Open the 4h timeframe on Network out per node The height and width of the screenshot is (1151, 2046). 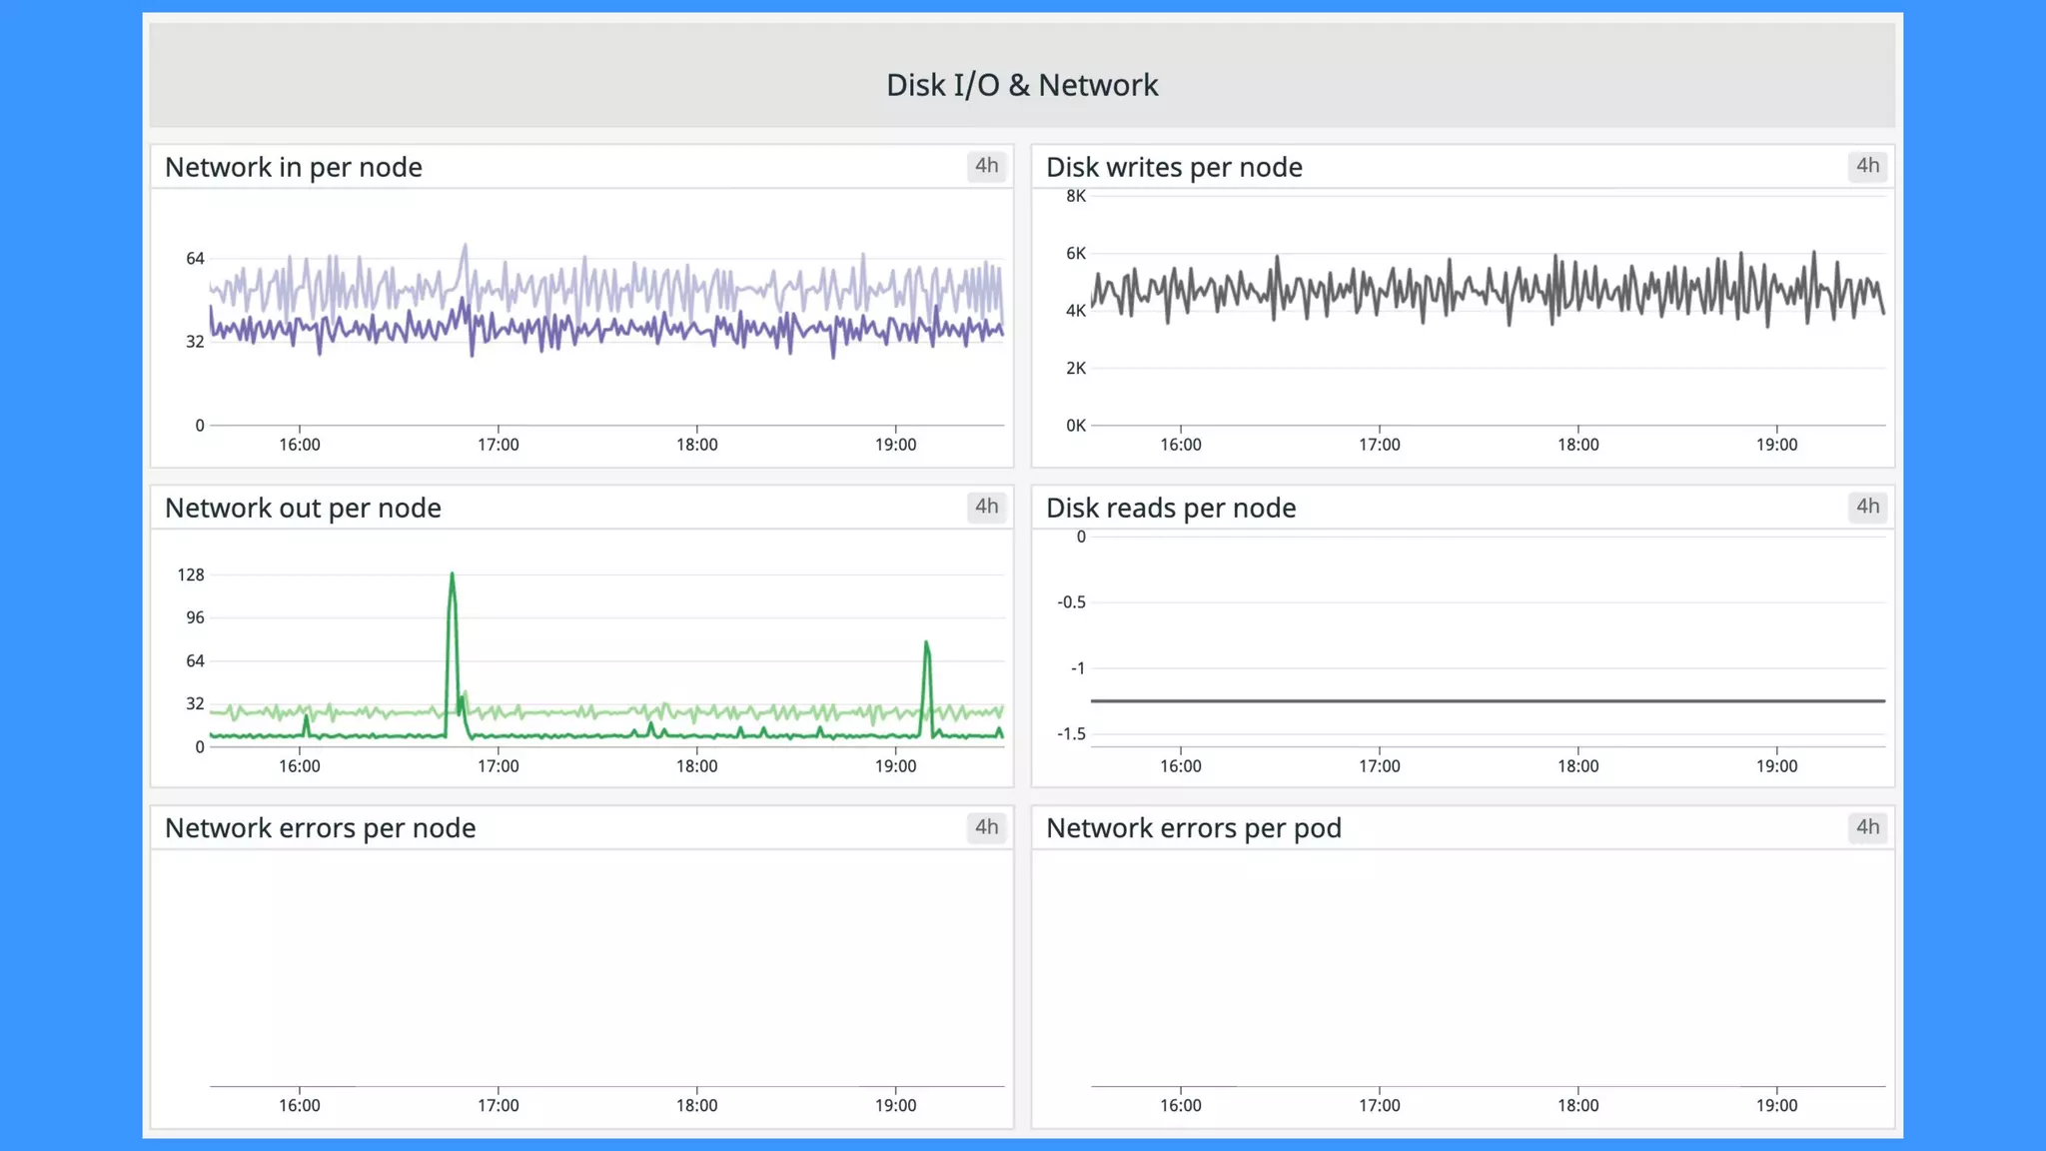click(x=986, y=507)
